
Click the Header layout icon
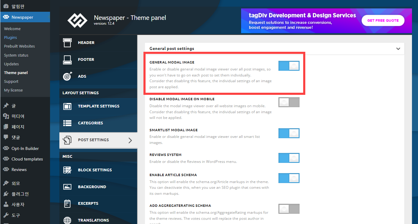[x=67, y=43]
